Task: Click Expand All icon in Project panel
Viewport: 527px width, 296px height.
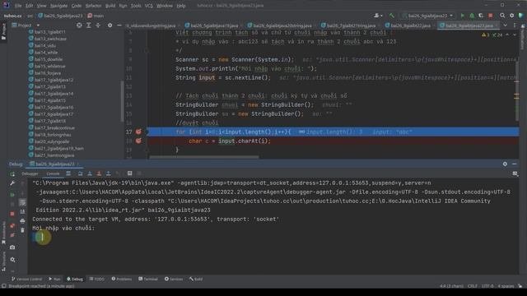Action: pos(89,25)
